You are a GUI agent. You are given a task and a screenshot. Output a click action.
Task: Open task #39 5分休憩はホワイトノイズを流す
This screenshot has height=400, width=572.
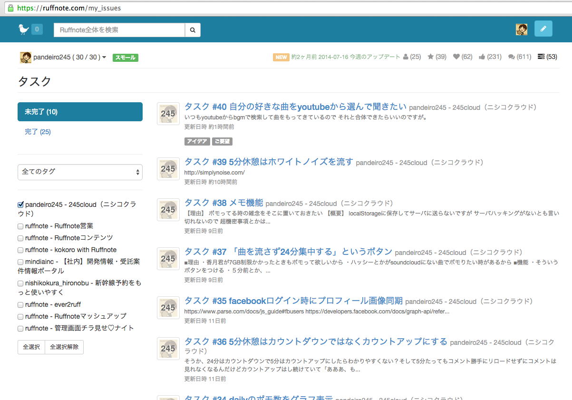pyautogui.click(x=269, y=162)
